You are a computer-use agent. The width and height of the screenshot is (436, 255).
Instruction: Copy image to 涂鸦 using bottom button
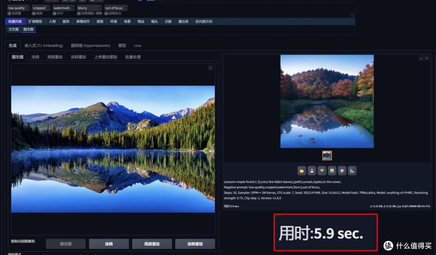pyautogui.click(x=109, y=244)
